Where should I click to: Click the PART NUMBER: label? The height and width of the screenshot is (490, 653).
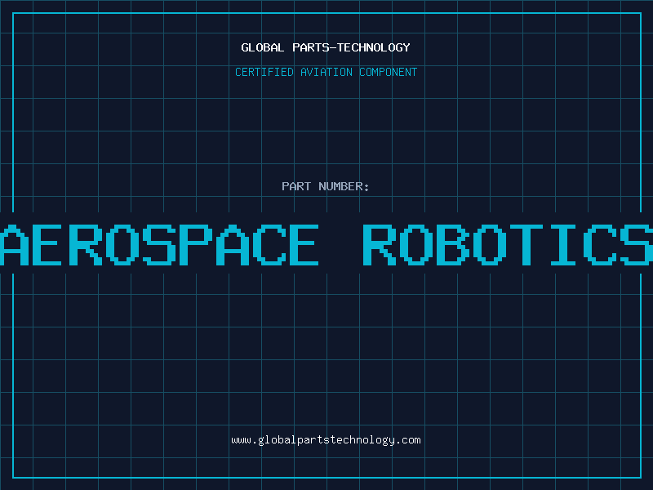coord(326,186)
